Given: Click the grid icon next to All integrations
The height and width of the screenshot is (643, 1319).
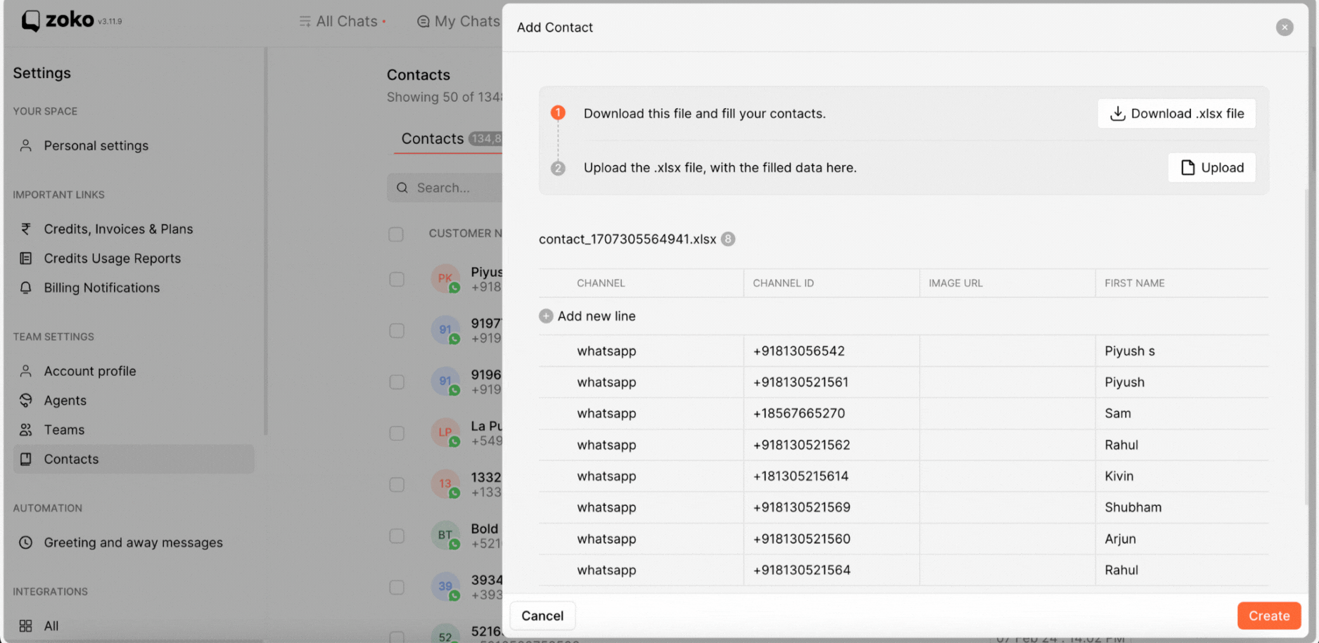Looking at the screenshot, I should [x=26, y=625].
